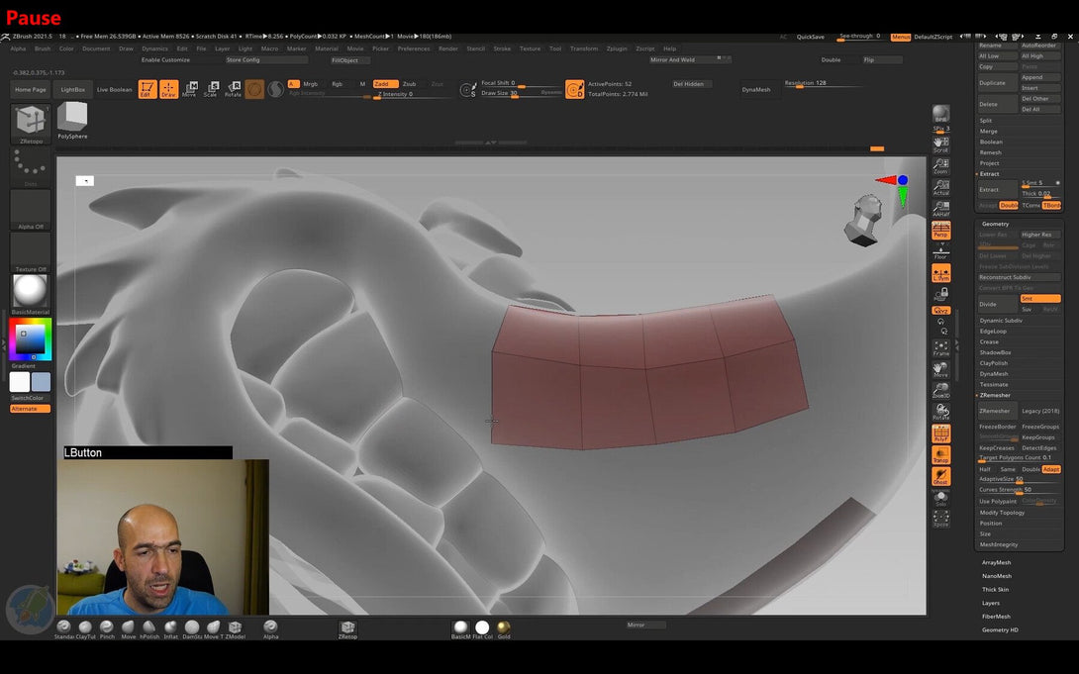Toggle PolyF polyframe display
Viewport: 1079px width, 674px height.
[940, 433]
